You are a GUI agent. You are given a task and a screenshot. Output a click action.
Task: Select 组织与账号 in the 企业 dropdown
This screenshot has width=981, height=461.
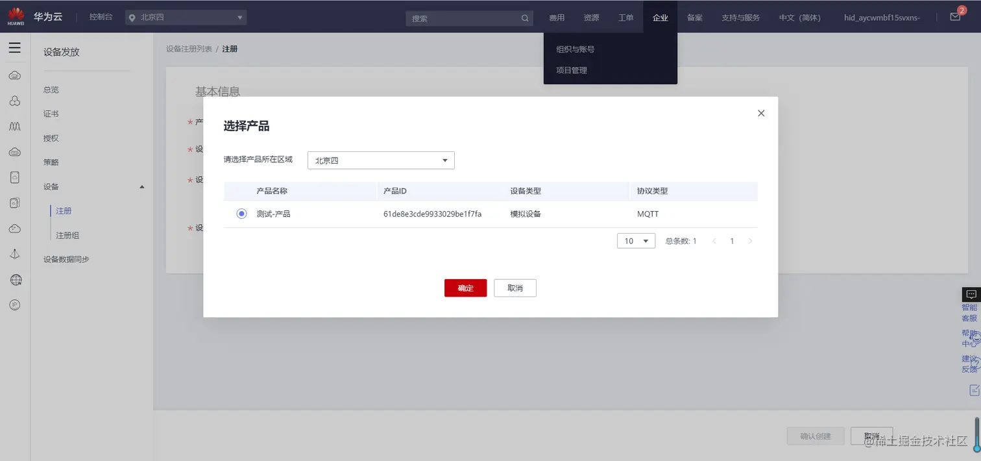coord(575,49)
